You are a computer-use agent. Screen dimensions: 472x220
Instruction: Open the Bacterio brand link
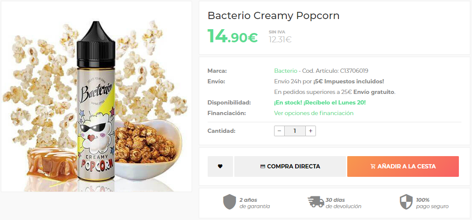pos(285,71)
